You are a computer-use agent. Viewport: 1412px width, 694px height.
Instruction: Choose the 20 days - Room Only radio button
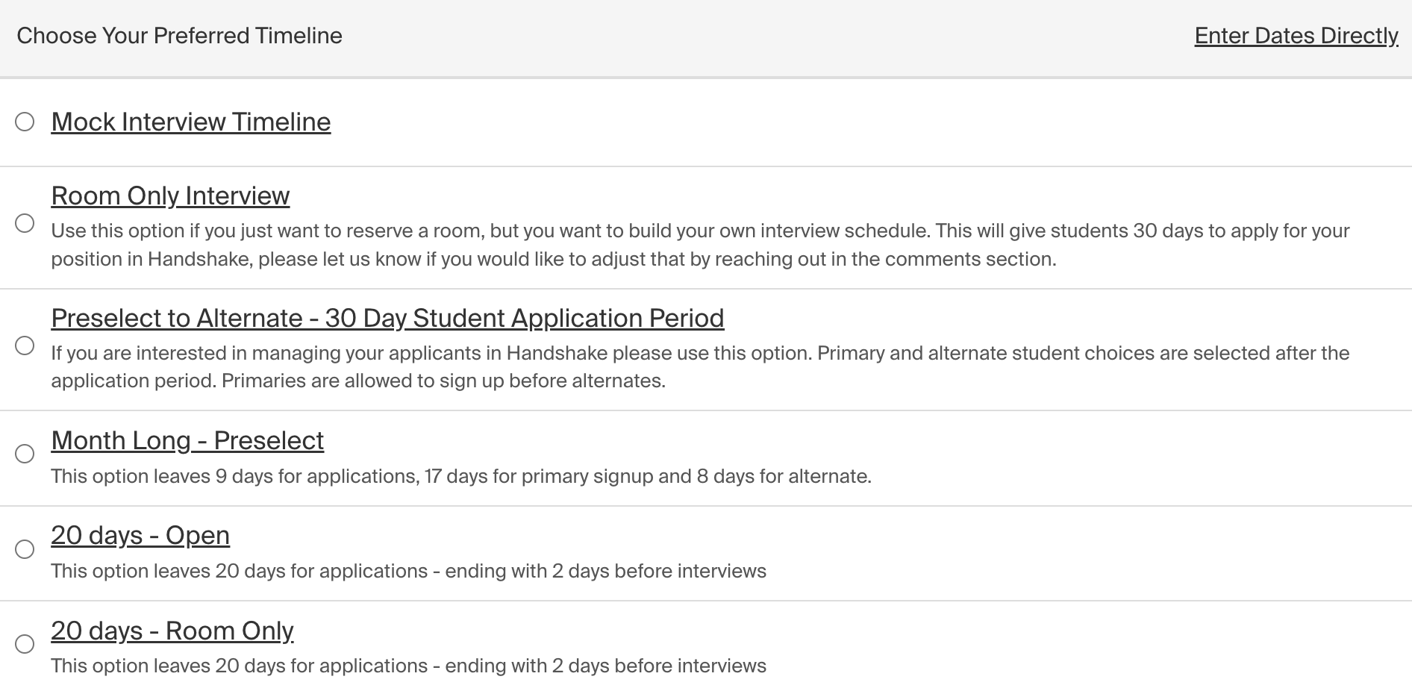click(25, 644)
